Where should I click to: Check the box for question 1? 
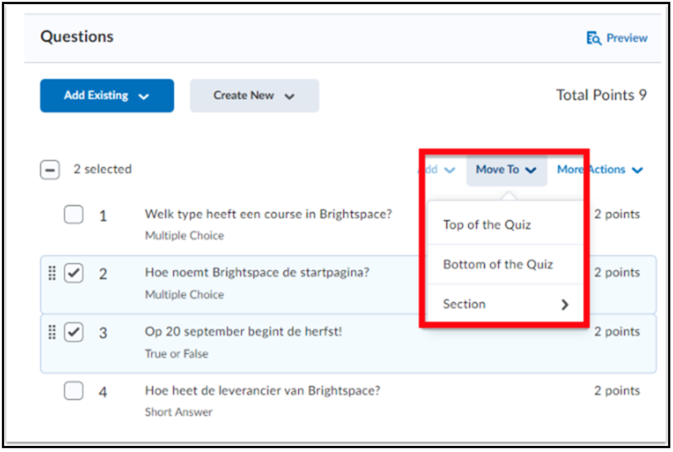[73, 214]
